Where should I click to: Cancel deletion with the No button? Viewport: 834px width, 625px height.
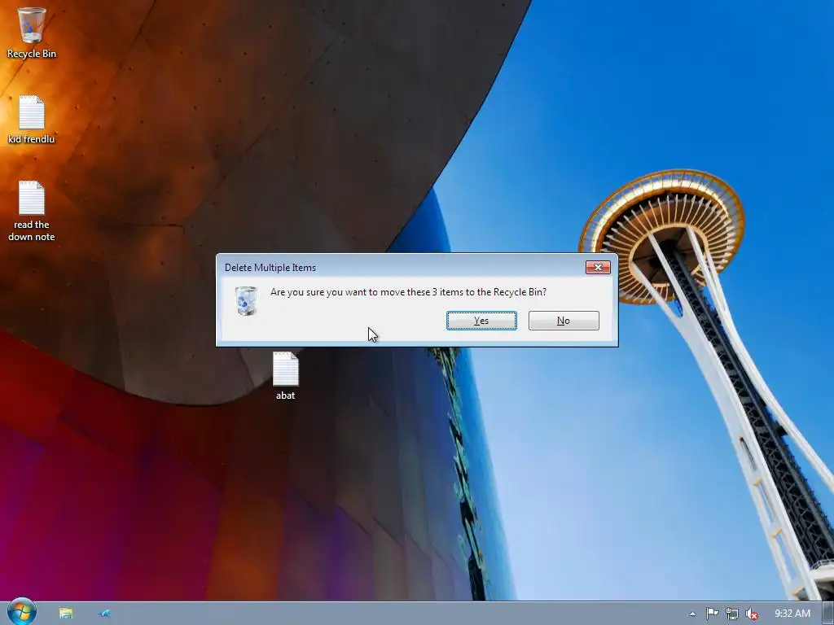click(x=564, y=321)
